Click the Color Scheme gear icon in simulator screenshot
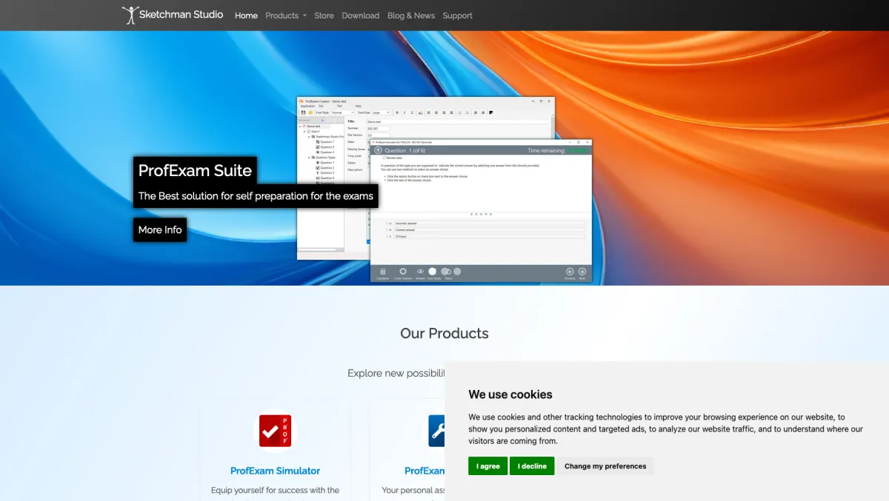The height and width of the screenshot is (501, 889). 403,272
